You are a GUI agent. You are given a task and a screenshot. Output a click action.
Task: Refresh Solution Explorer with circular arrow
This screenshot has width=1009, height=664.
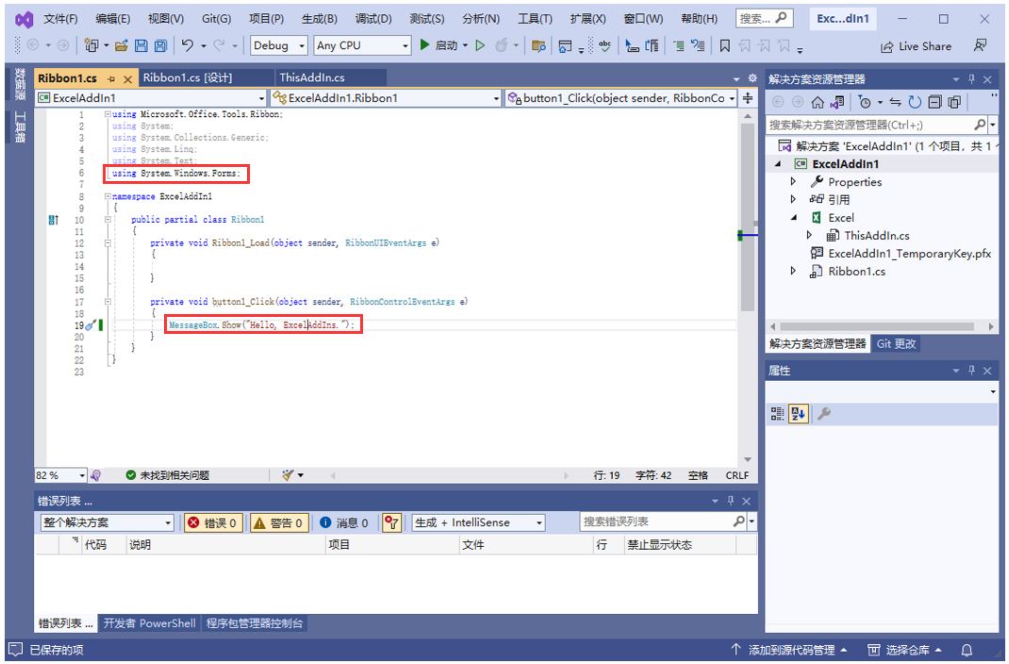pos(915,102)
